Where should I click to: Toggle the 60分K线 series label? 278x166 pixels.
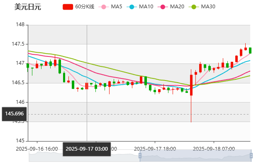coord(85,7)
